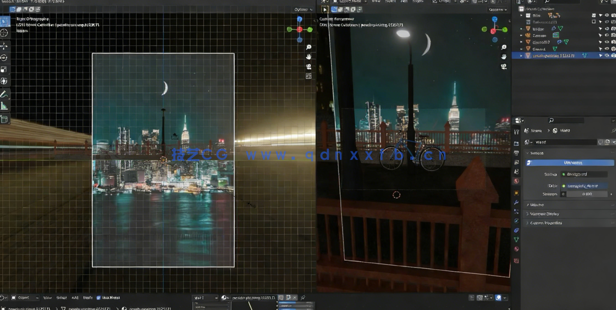The width and height of the screenshot is (616, 310).
Task: Expand the Viewport Display panel
Action: (x=544, y=214)
